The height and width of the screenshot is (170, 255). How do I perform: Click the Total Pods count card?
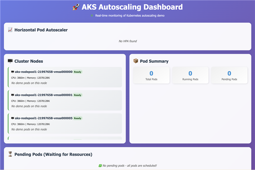pos(151,75)
